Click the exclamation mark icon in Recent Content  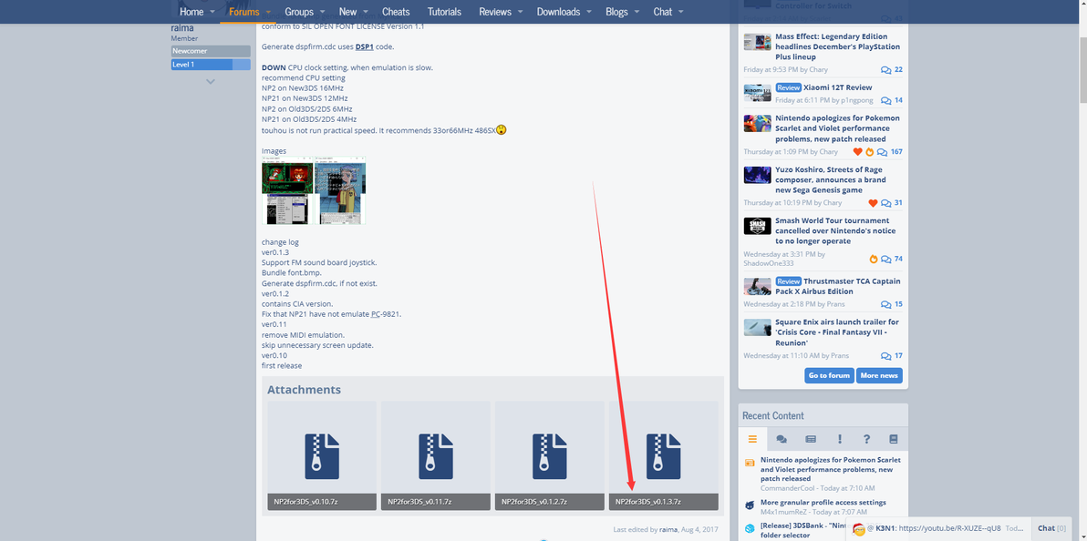pyautogui.click(x=840, y=439)
